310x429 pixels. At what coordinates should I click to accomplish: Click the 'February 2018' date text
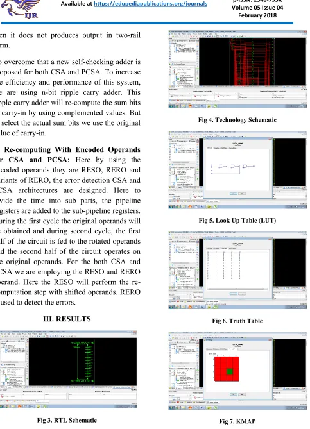tap(257, 15)
